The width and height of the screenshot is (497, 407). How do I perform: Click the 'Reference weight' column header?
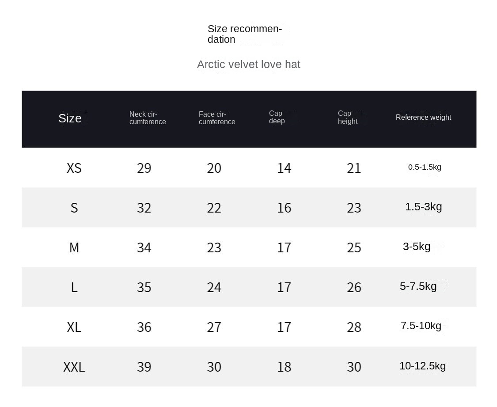pos(423,118)
